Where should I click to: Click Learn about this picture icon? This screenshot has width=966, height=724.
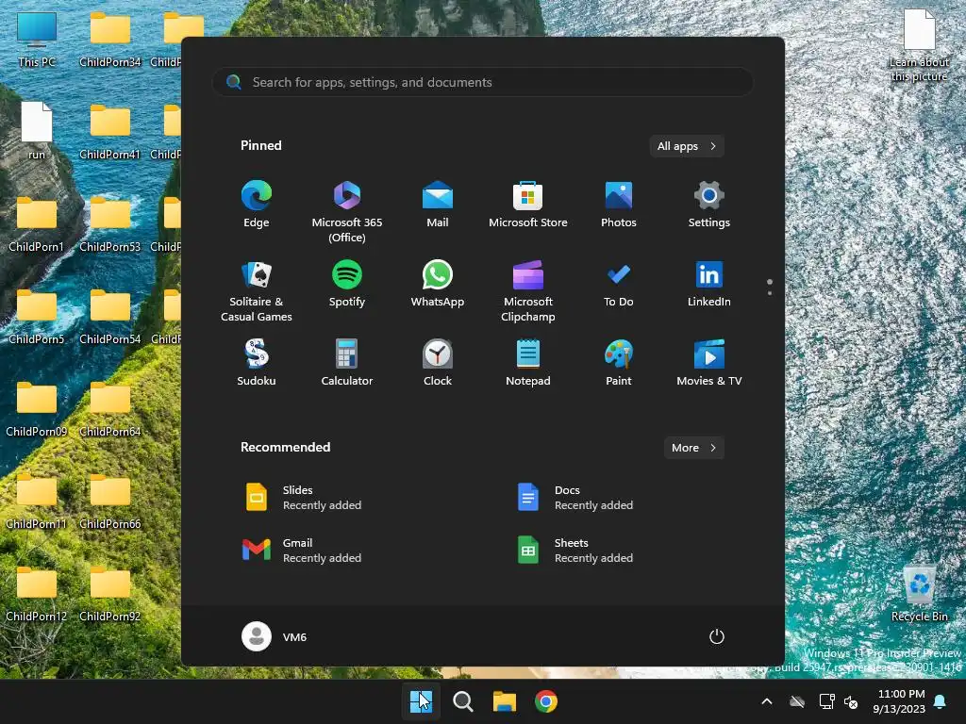tap(919, 45)
